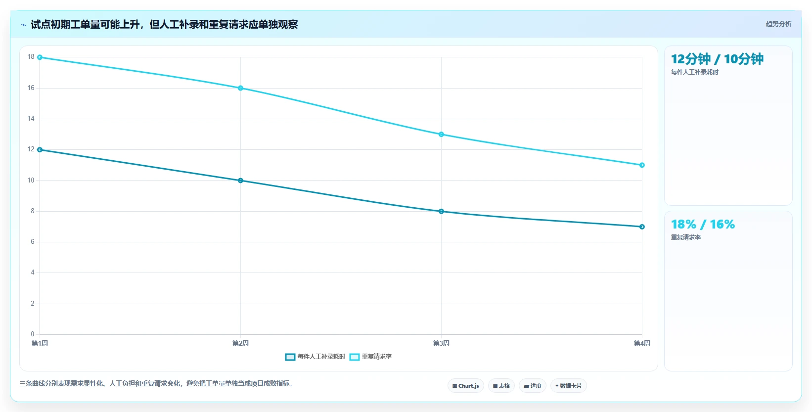Click the y-axis value 18

pyautogui.click(x=31, y=57)
